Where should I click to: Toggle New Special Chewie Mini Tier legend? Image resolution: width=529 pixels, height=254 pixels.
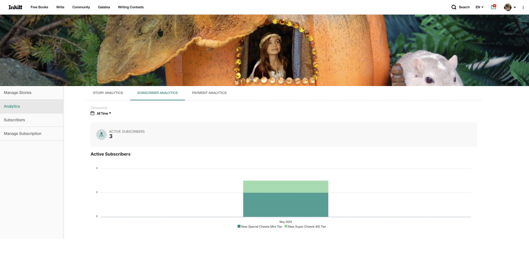(x=260, y=227)
